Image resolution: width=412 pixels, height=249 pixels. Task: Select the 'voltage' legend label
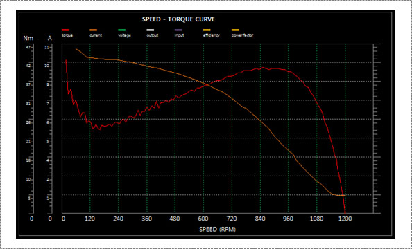pos(125,35)
